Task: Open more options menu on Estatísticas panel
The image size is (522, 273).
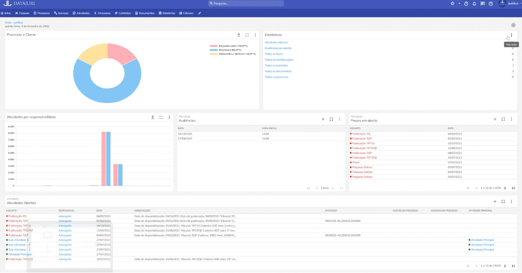Action: [512, 35]
